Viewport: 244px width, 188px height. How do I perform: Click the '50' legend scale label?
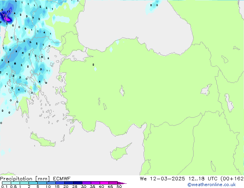click(x=119, y=186)
